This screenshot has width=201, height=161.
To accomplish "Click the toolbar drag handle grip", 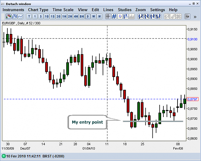I will tap(3, 17).
